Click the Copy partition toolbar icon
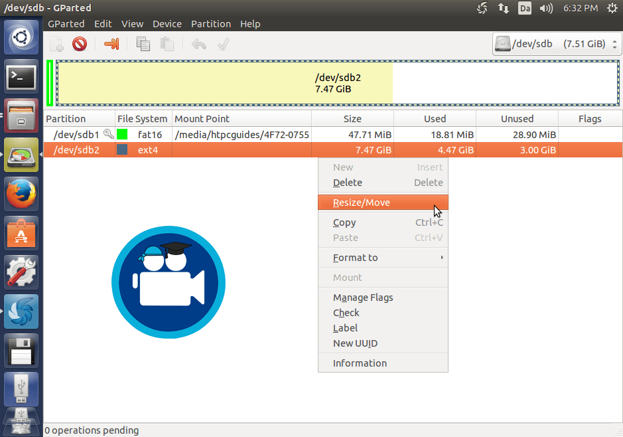The width and height of the screenshot is (623, 437). click(143, 44)
